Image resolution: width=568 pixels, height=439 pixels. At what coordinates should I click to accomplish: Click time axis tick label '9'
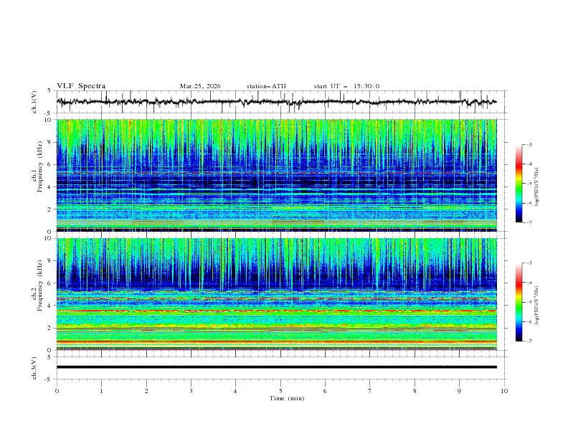click(x=459, y=391)
